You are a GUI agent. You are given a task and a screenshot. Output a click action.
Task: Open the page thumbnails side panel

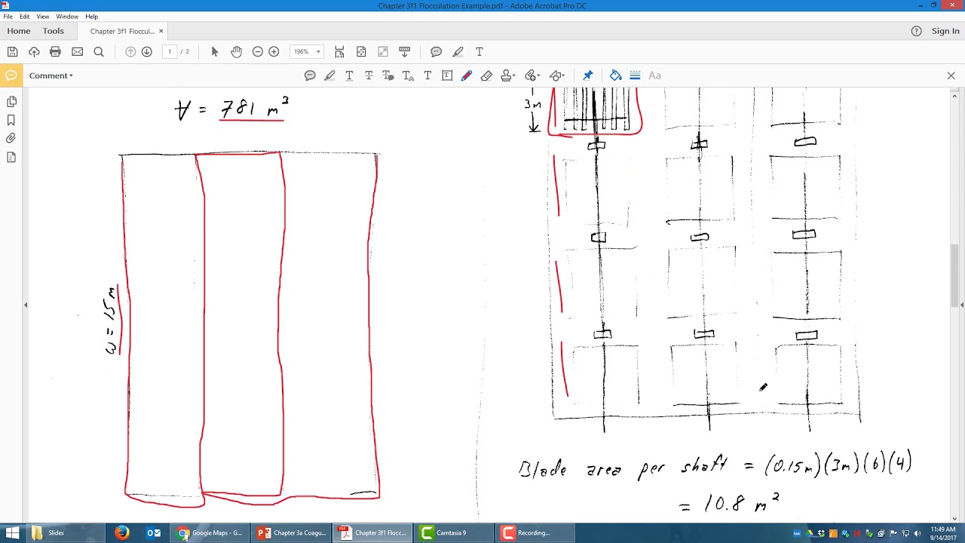(11, 102)
